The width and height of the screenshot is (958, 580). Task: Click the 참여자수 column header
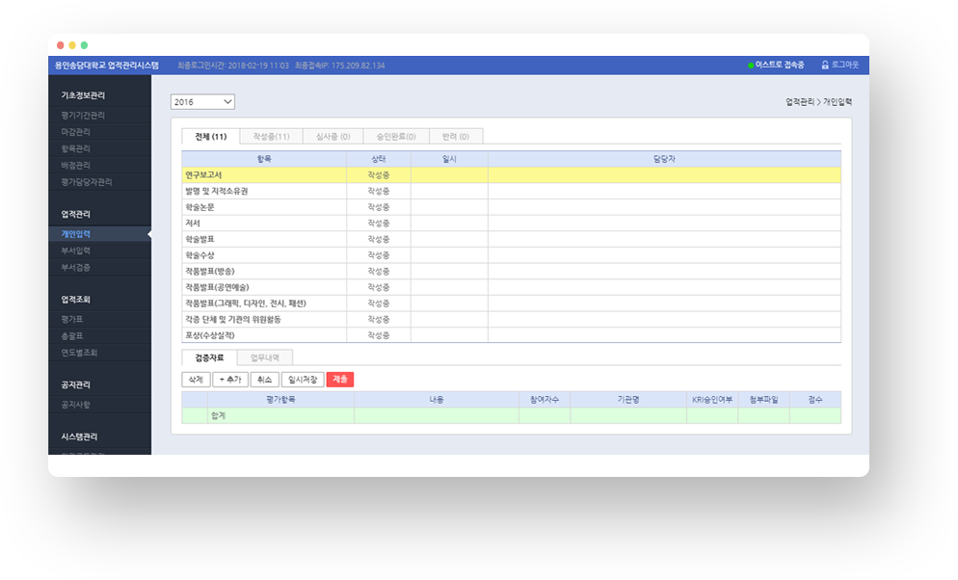point(545,399)
